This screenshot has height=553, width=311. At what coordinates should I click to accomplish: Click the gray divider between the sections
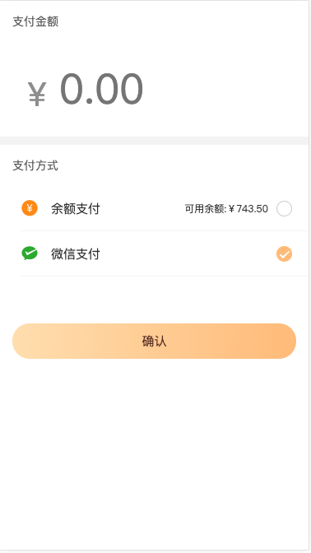[154, 141]
